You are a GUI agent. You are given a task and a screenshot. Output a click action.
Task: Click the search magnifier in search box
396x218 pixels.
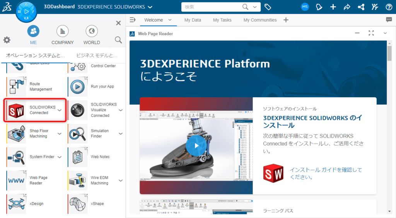(245, 7)
